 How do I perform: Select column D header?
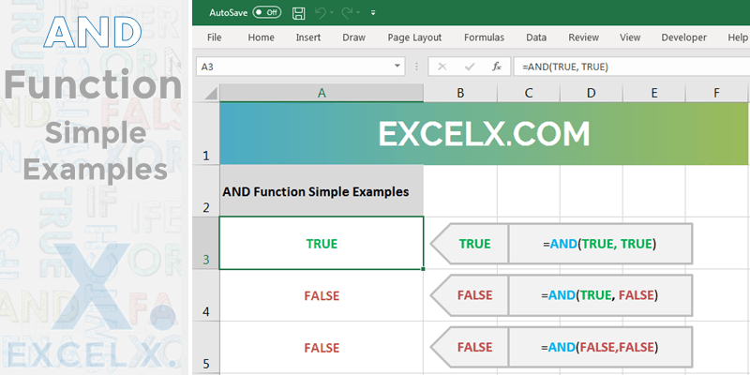tap(592, 93)
